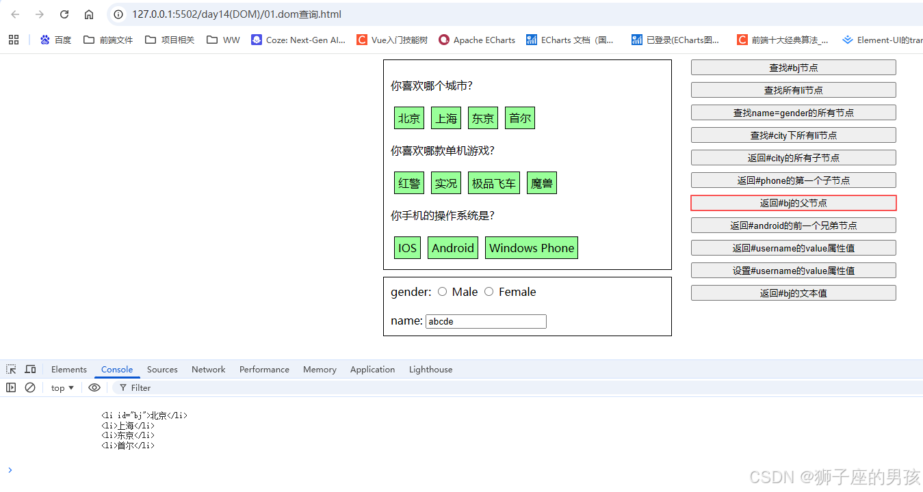
Task: Click the IOS system item
Action: 408,247
